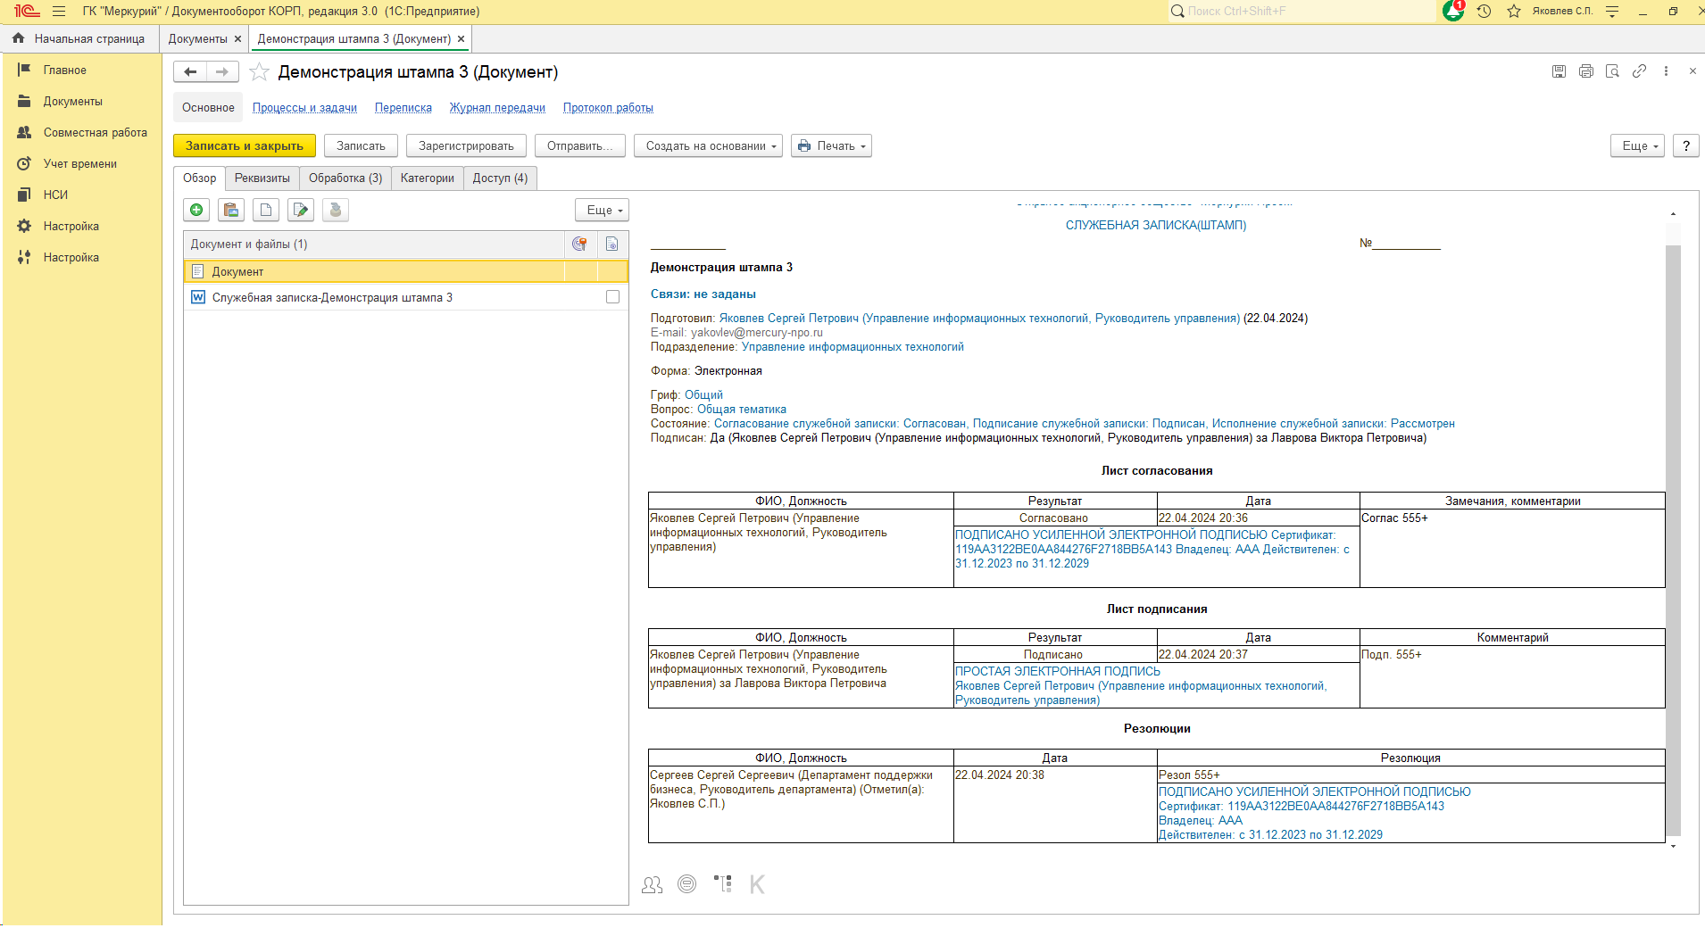Open the history clock icon

[x=1484, y=12]
